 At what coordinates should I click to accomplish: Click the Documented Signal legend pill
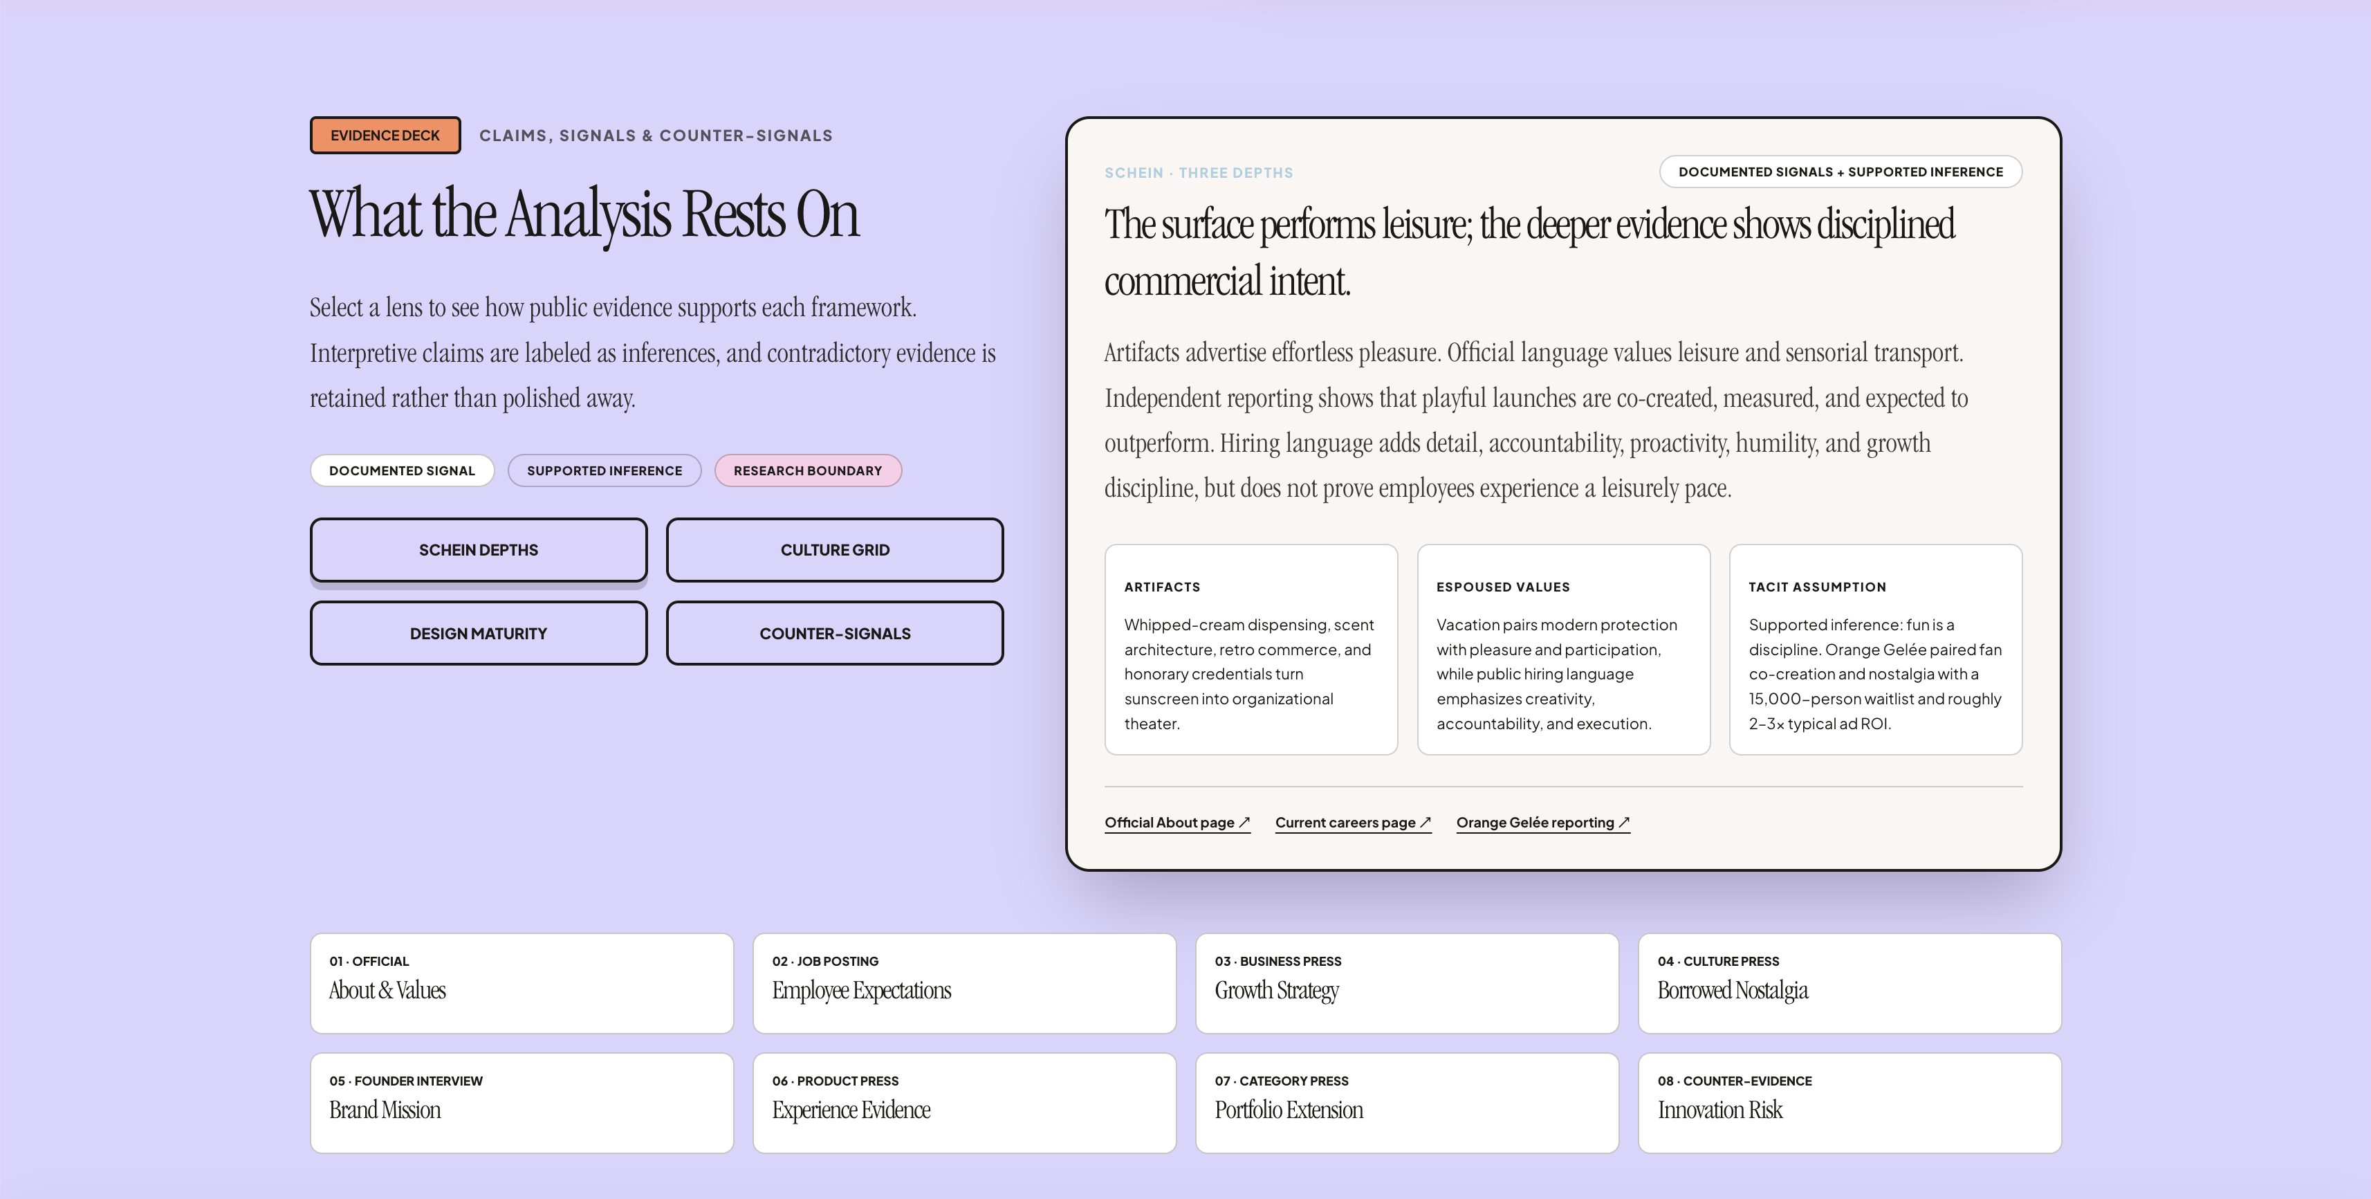[403, 470]
